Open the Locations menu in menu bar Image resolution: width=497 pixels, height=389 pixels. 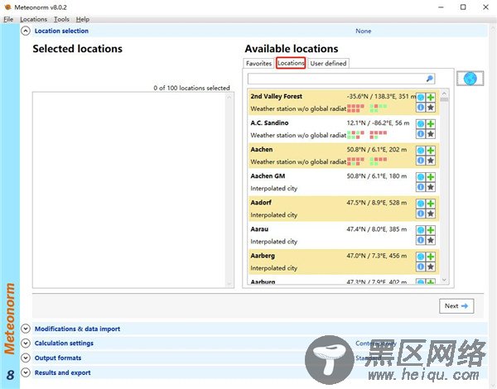[34, 19]
